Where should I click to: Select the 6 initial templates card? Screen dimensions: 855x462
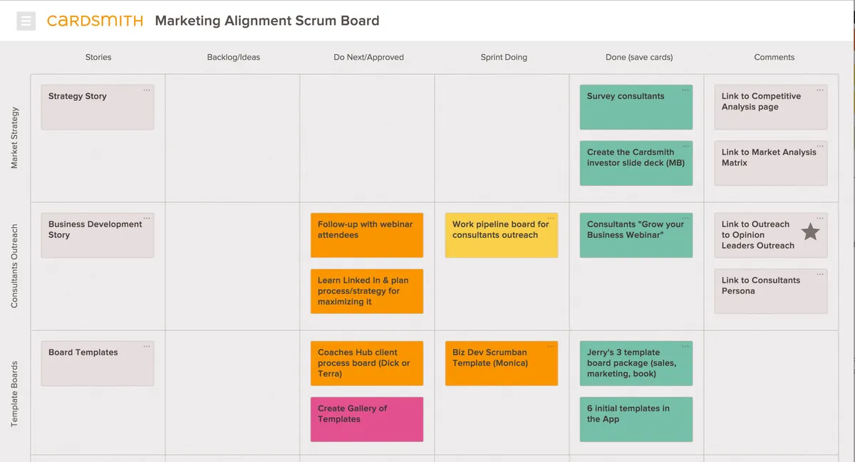[x=636, y=419]
